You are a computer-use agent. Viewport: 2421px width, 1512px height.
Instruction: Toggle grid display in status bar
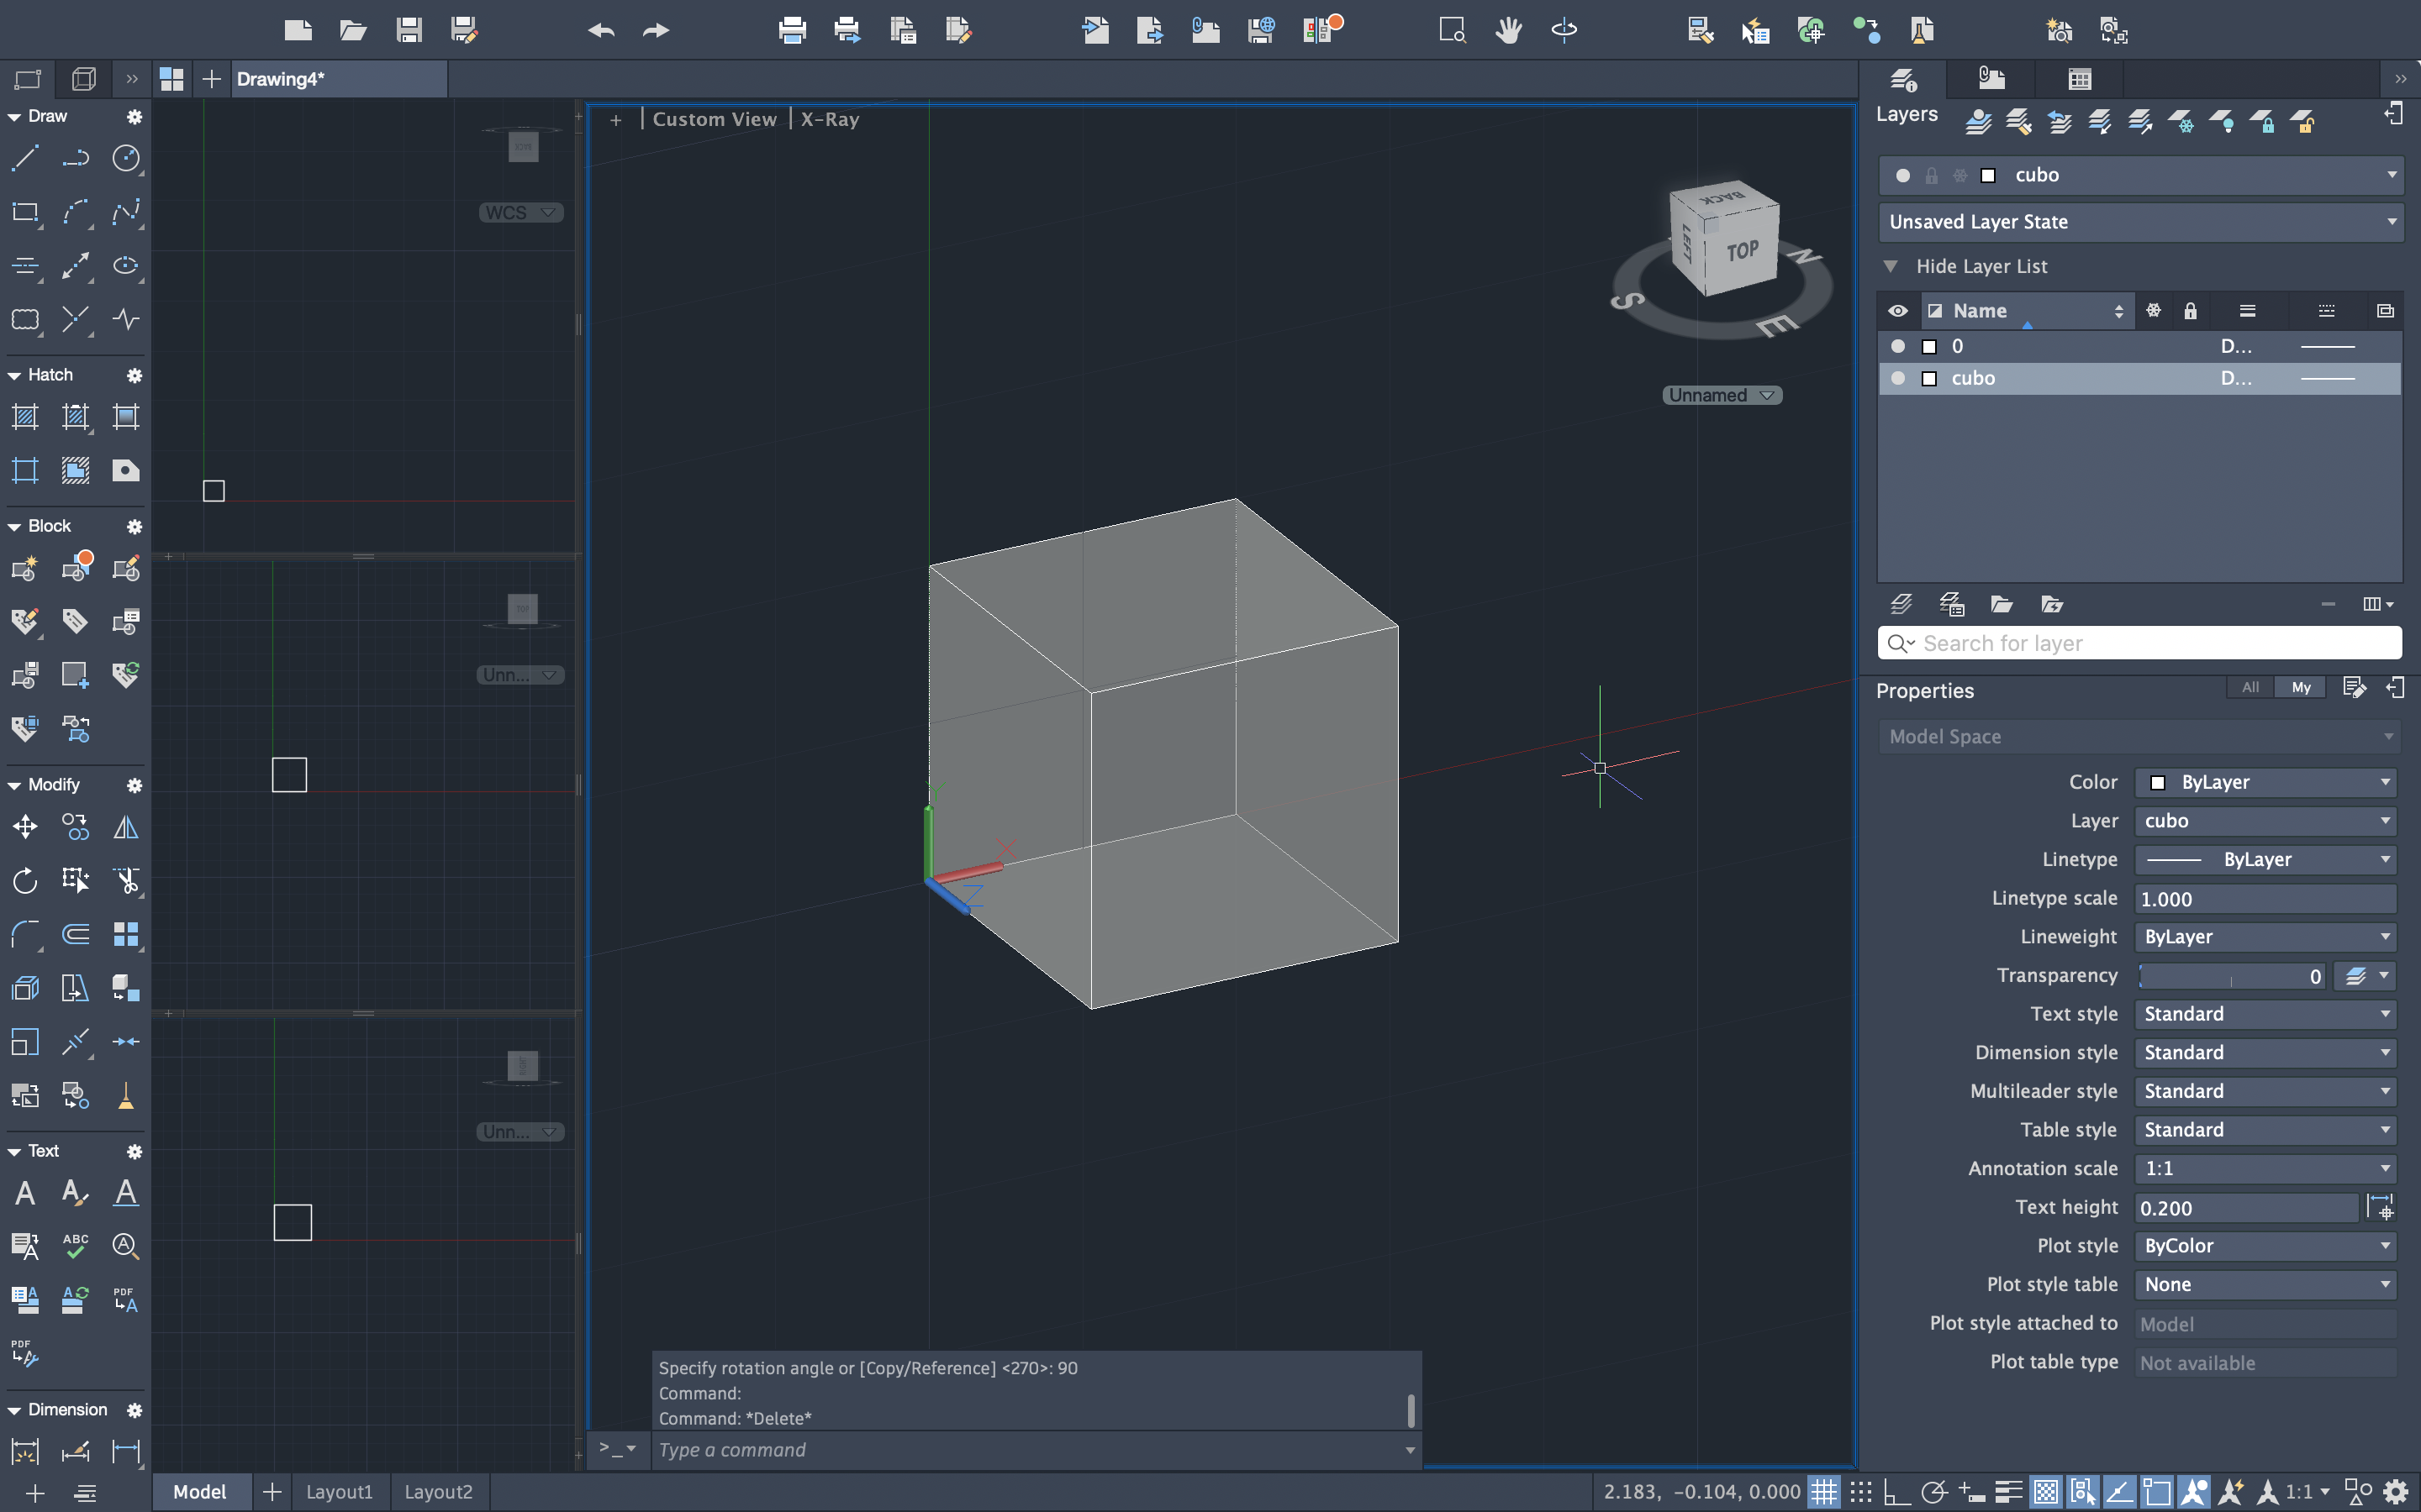[1825, 1492]
